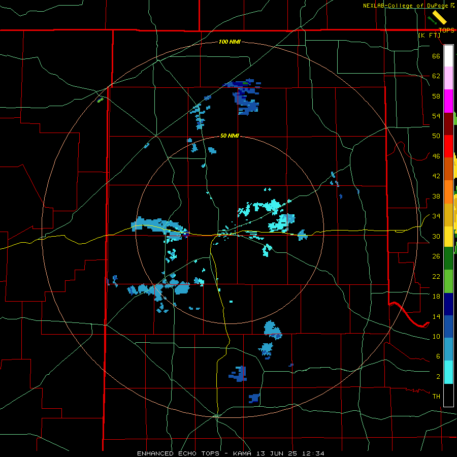Viewport: 457px width, 457px height.
Task: Click the "TOPS" legend heading
Action: (446, 30)
